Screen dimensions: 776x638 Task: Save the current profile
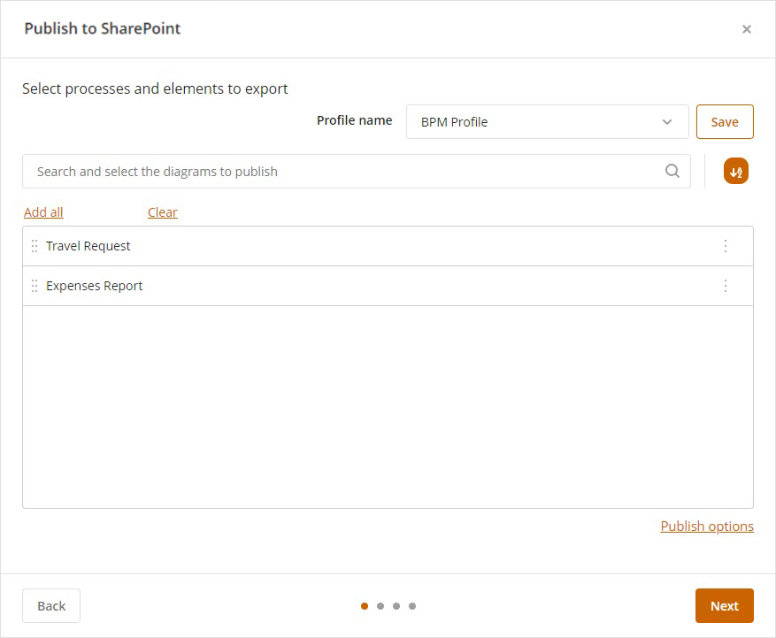[724, 122]
